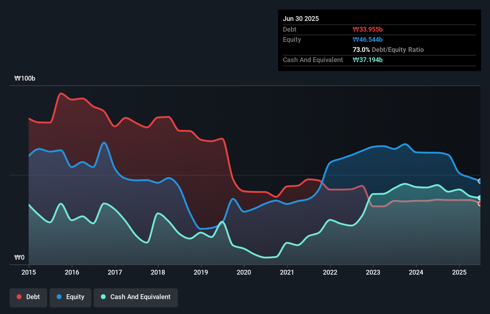Click the ₩46.544b Equity value link
Image resolution: width=490 pixels, height=314 pixels.
tap(368, 39)
